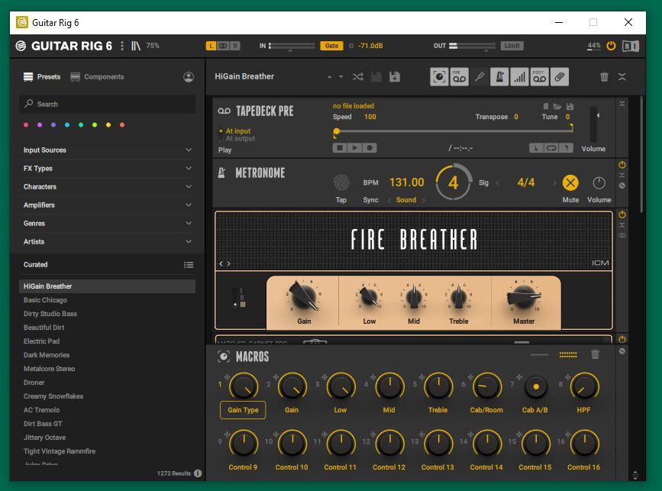Toggle the Curated list view icon
The width and height of the screenshot is (662, 491).
189,265
